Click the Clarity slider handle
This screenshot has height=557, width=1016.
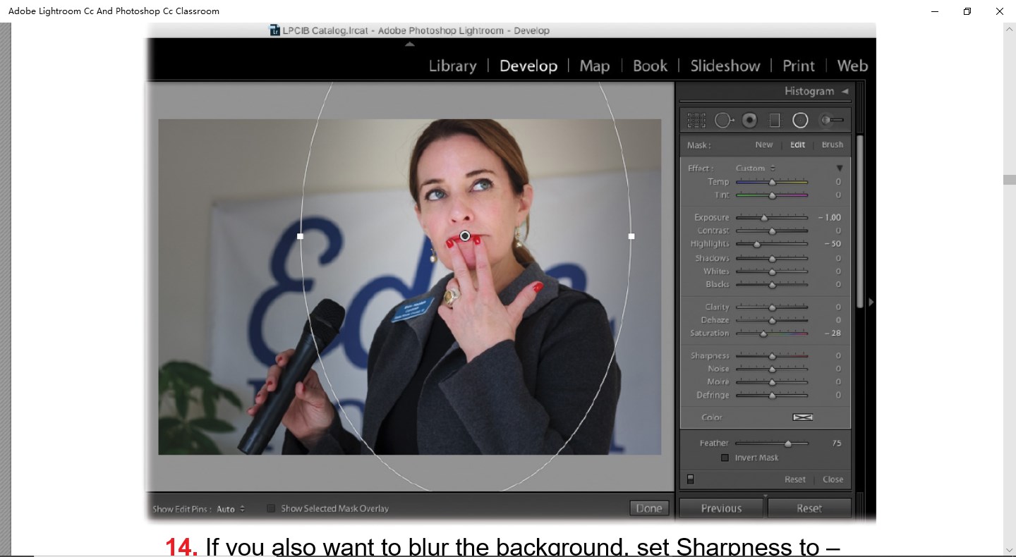click(772, 307)
